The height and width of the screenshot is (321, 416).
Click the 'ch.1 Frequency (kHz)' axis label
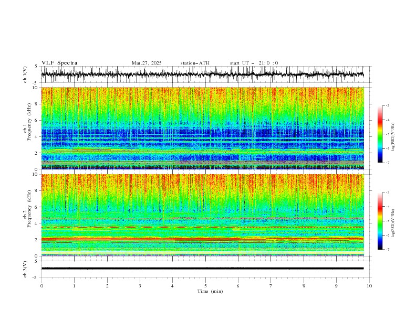point(27,122)
